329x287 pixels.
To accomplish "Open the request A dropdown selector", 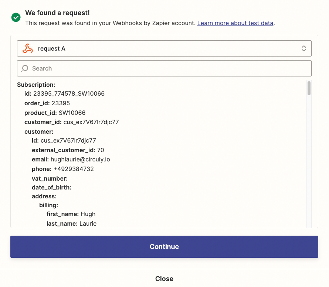I will [164, 48].
